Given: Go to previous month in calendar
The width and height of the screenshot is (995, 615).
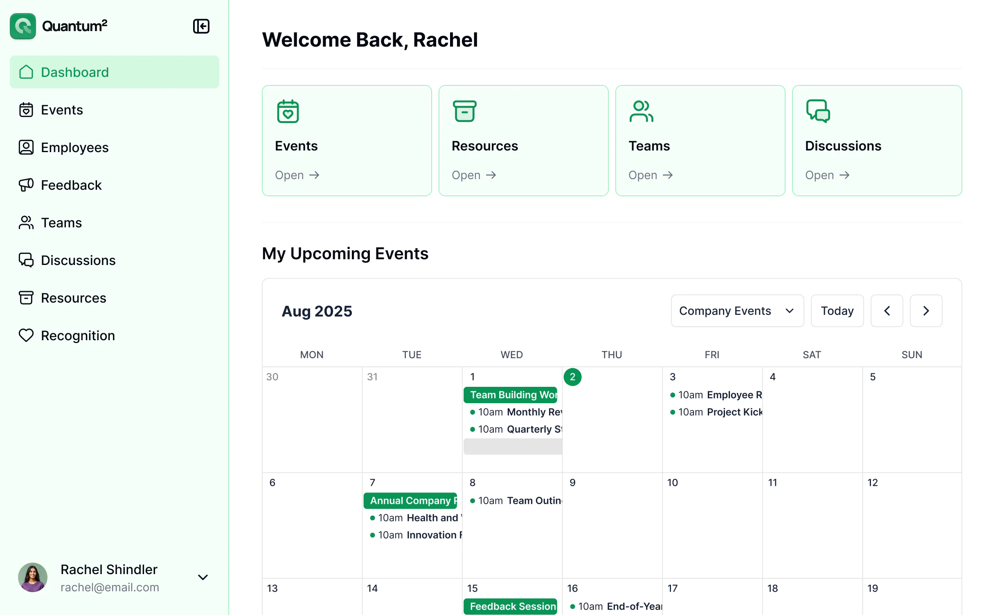Looking at the screenshot, I should tap(887, 311).
